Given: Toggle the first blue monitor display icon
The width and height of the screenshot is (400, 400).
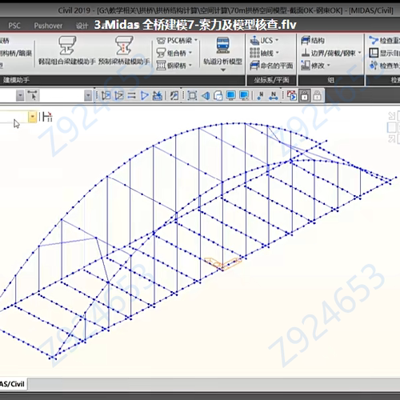Looking at the screenshot, I should (x=231, y=95).
